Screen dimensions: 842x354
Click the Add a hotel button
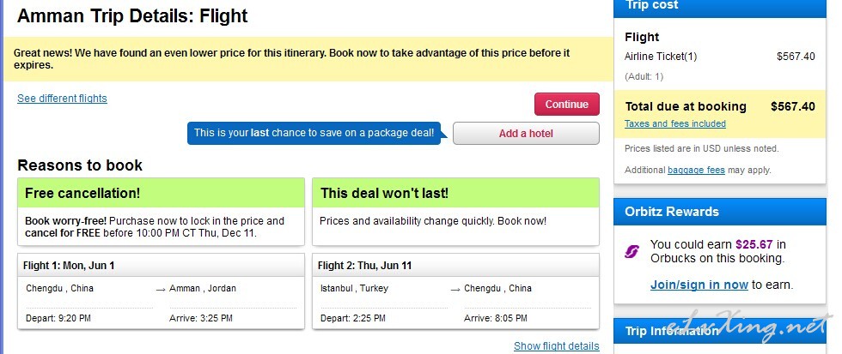(x=526, y=134)
